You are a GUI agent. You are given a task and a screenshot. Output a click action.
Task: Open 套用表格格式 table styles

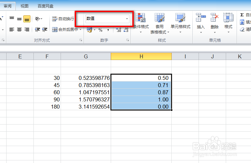click(x=160, y=23)
